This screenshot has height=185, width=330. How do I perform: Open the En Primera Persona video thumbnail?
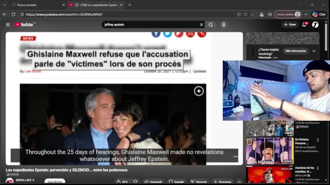pos(270,151)
